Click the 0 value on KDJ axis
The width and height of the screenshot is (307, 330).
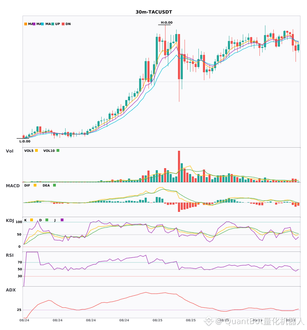point(19,247)
